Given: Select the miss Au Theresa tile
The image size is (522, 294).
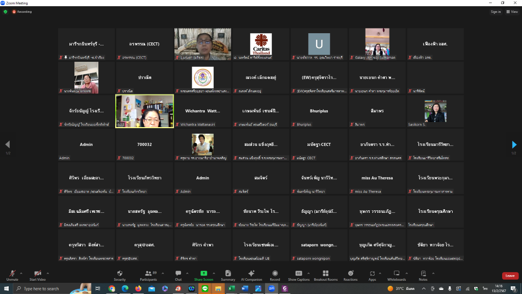Looking at the screenshot, I should click(x=377, y=178).
